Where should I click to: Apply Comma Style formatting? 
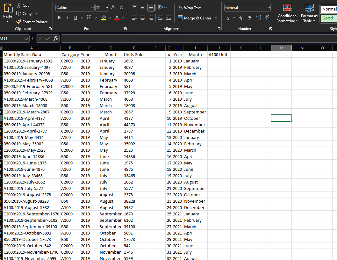point(249,18)
